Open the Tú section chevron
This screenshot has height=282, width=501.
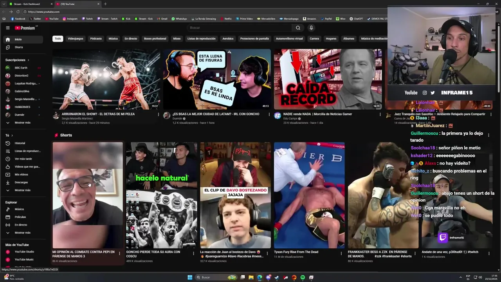12,135
